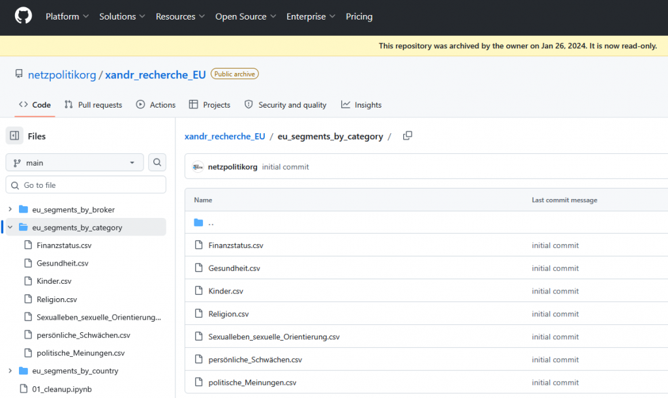
Task: Open Religion.csv in the file table
Action: [x=228, y=314]
